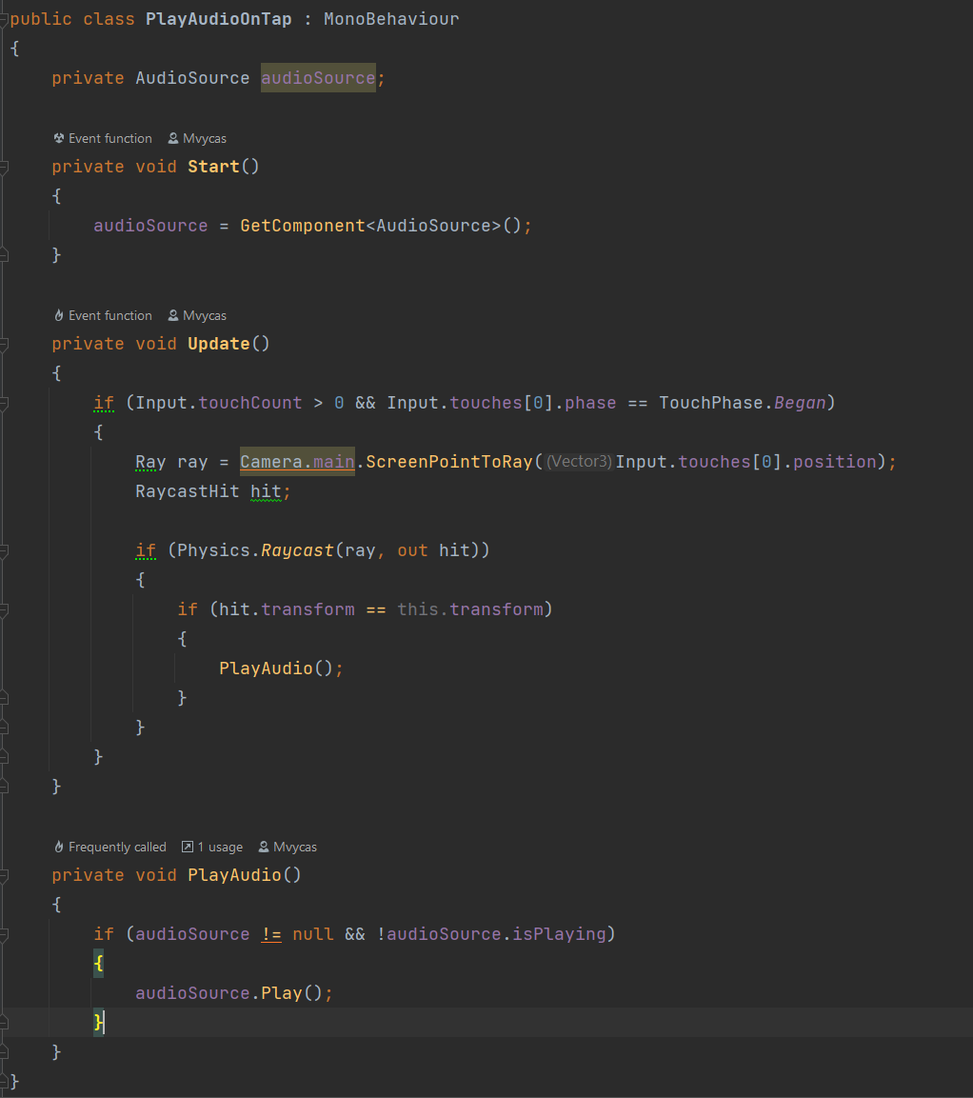Click the radiation icon beside Start's Event function

pyautogui.click(x=59, y=138)
